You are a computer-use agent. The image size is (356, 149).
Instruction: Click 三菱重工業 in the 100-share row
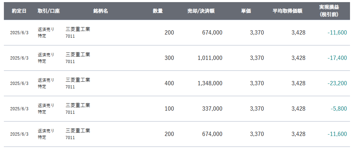[x=78, y=105]
